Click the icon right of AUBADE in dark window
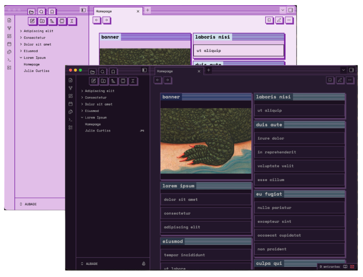The image size is (363, 277). (144, 264)
